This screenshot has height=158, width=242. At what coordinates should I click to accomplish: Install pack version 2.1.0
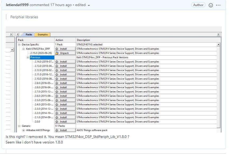(x=65, y=117)
